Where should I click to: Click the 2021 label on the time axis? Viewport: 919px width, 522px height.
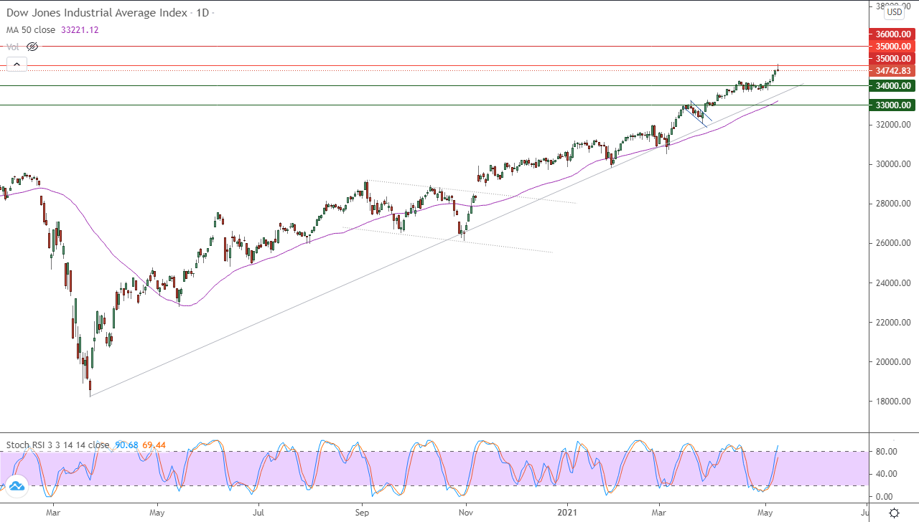567,513
